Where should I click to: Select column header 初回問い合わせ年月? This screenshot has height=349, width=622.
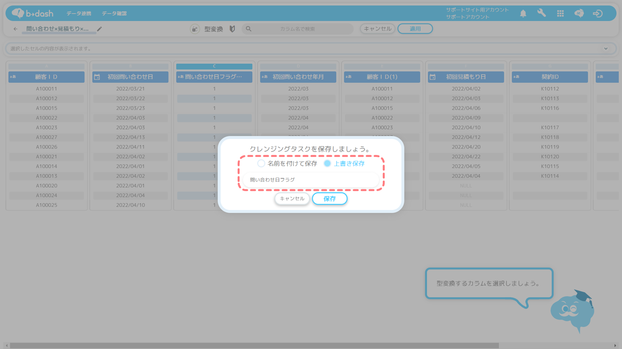298,77
